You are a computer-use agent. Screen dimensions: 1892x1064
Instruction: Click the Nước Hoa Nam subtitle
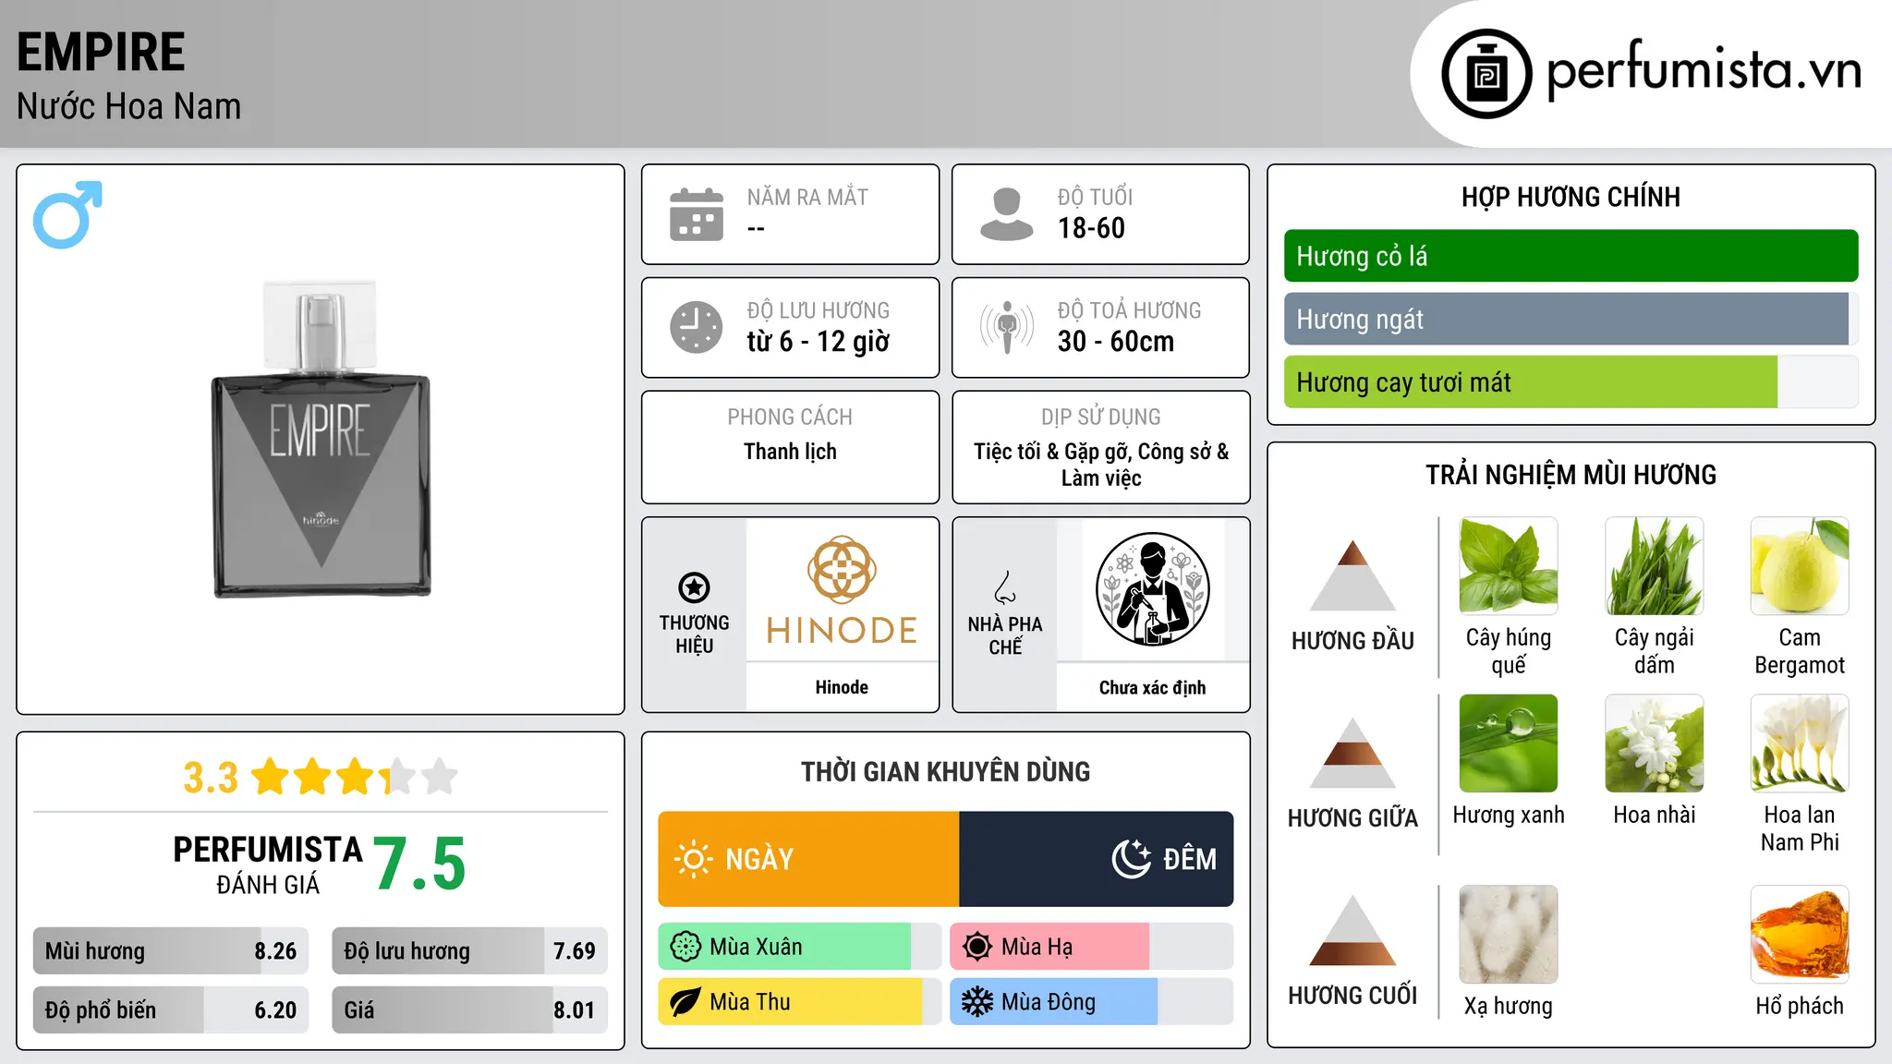pyautogui.click(x=128, y=106)
